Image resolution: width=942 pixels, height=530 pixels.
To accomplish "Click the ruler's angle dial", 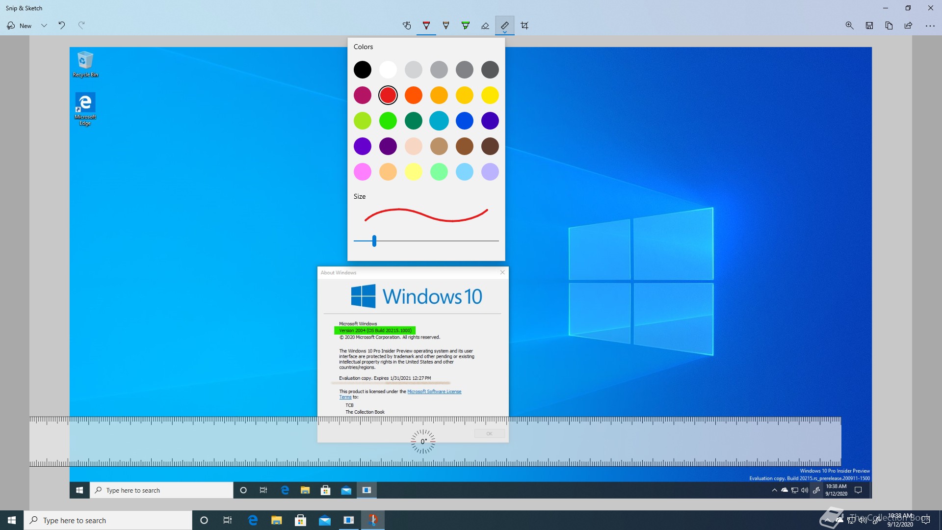I will (x=423, y=442).
